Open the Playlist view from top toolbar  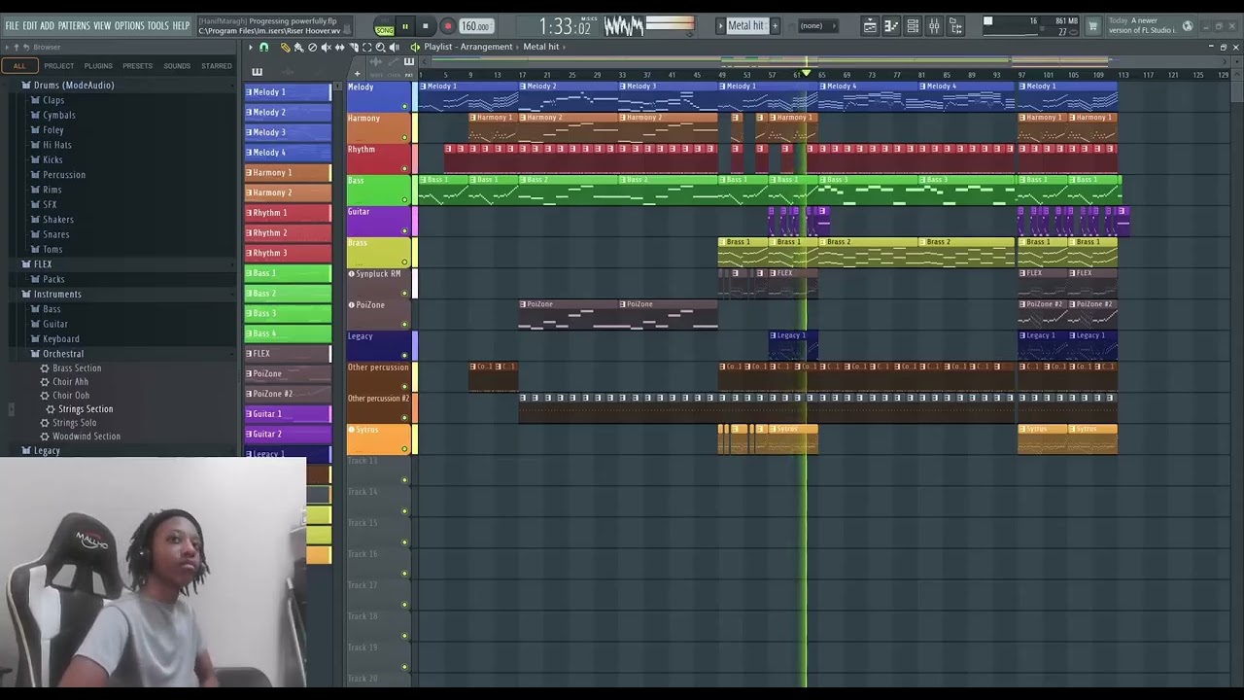pos(870,26)
